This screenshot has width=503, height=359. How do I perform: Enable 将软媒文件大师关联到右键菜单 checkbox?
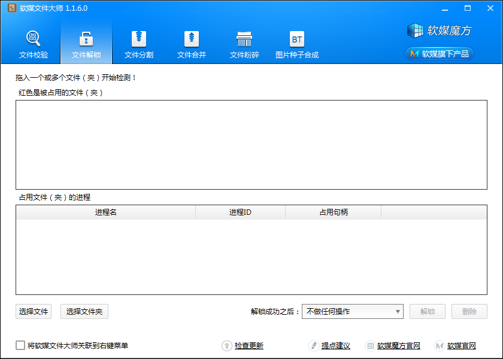(21, 345)
